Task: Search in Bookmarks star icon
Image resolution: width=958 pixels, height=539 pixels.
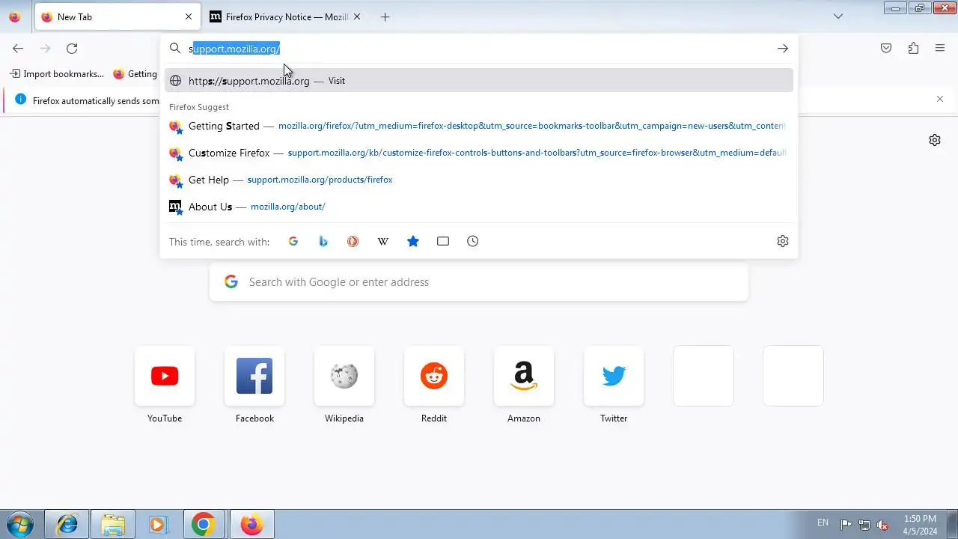Action: [413, 241]
